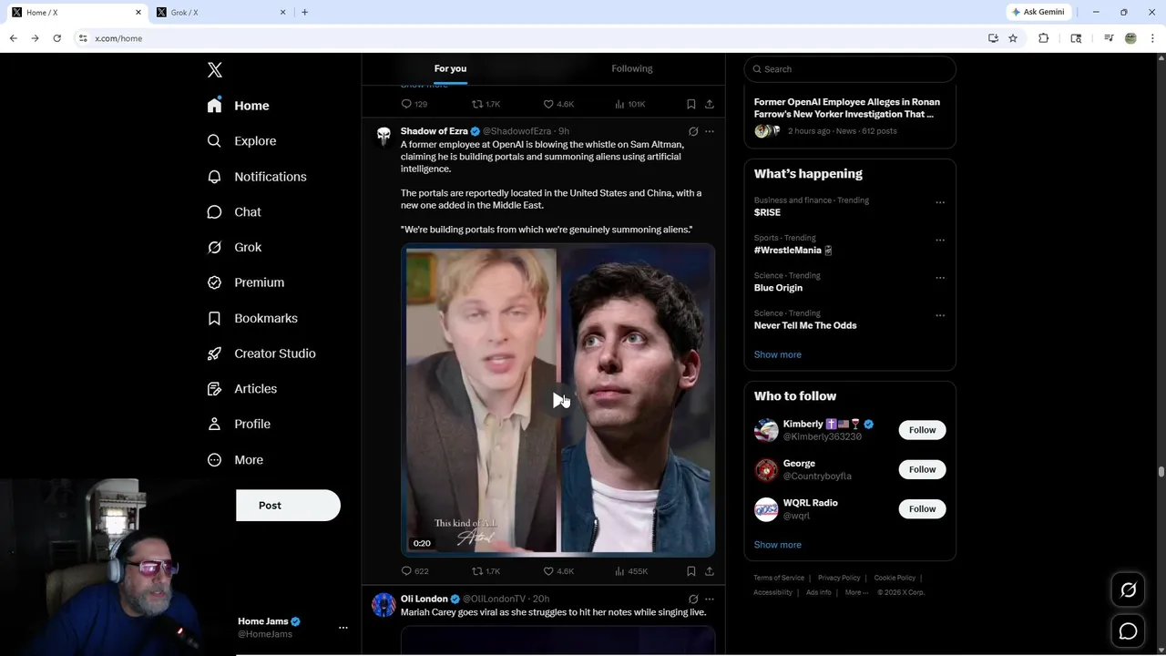Switch to the Following tab
The height and width of the screenshot is (656, 1166).
click(632, 68)
